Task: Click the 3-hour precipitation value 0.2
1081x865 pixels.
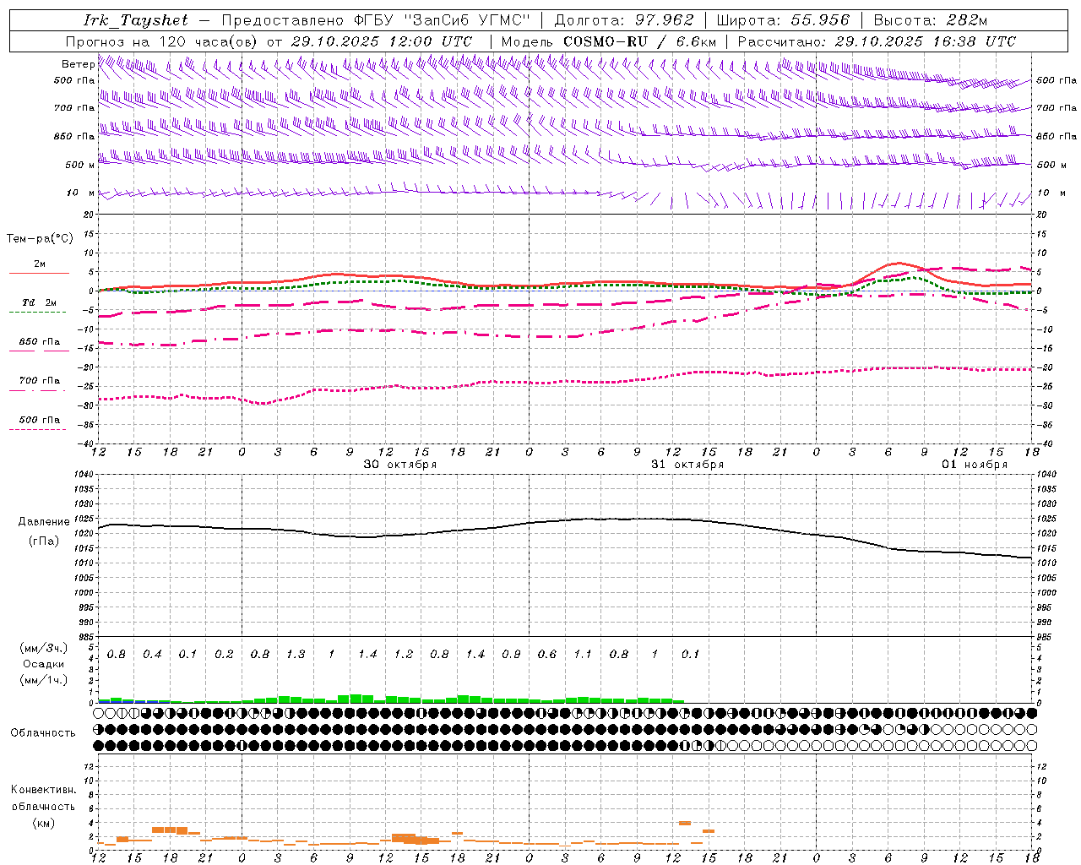Action: click(224, 655)
